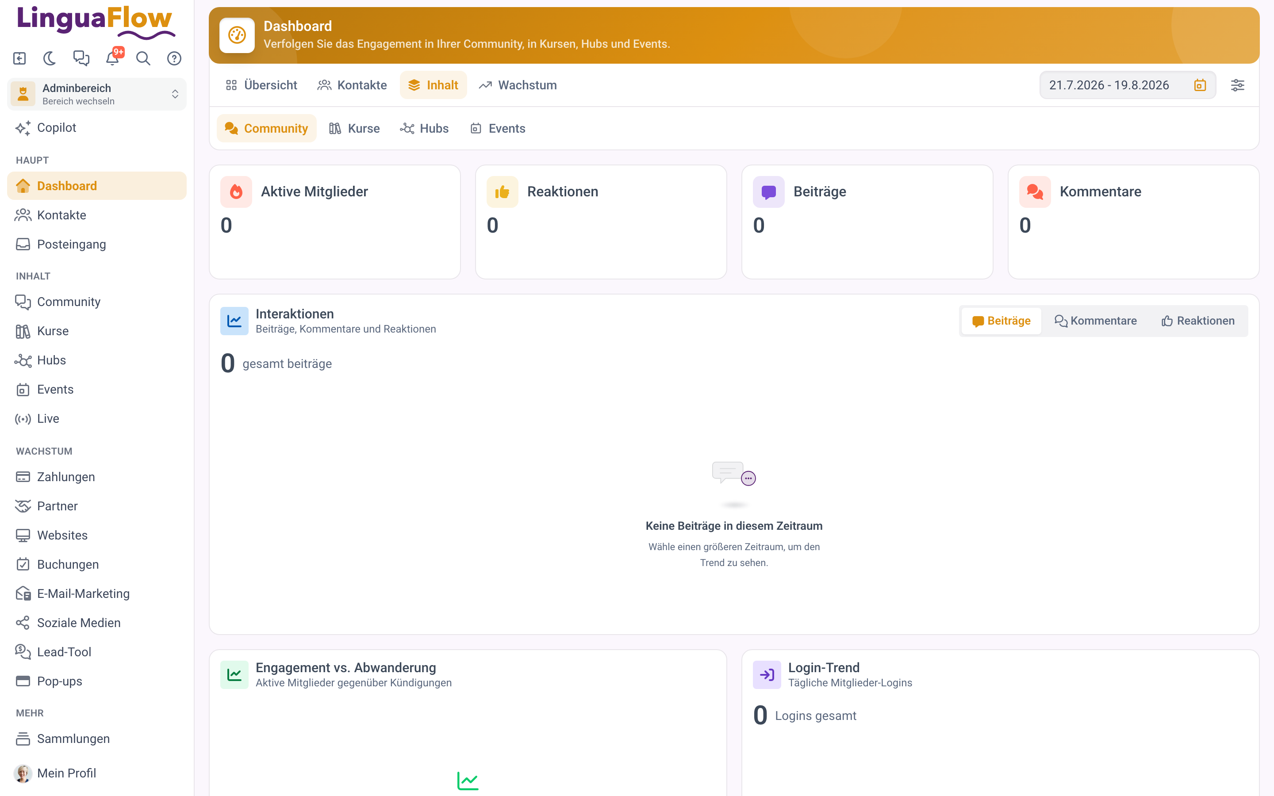Click the Reaktionen thumbs-up card icon

tap(503, 192)
